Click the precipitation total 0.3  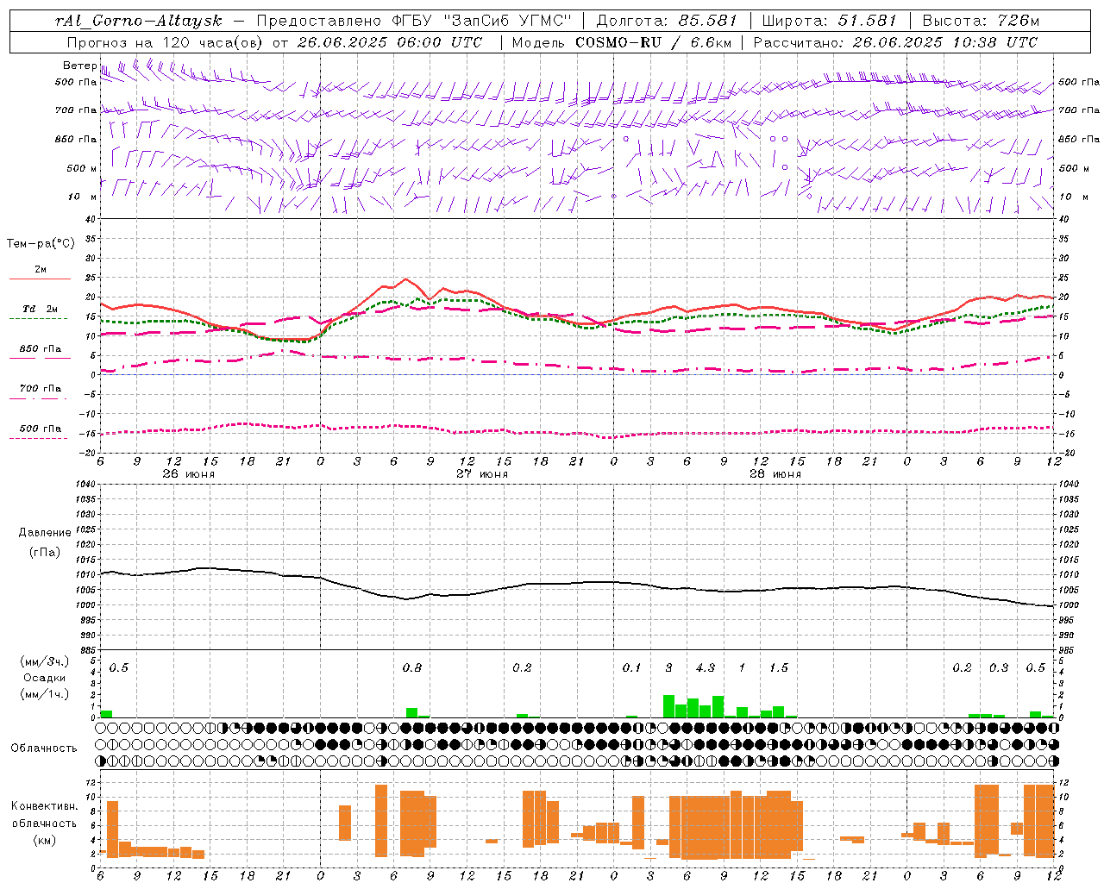click(999, 667)
